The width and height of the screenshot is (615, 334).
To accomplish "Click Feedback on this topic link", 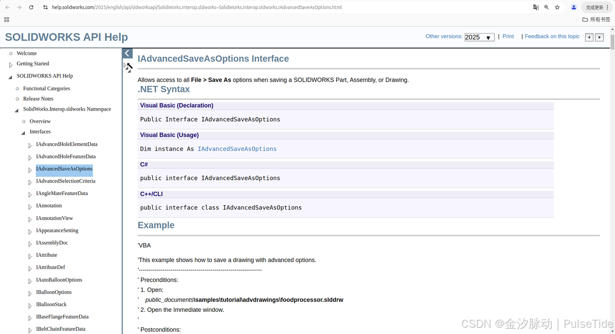I will 552,37.
